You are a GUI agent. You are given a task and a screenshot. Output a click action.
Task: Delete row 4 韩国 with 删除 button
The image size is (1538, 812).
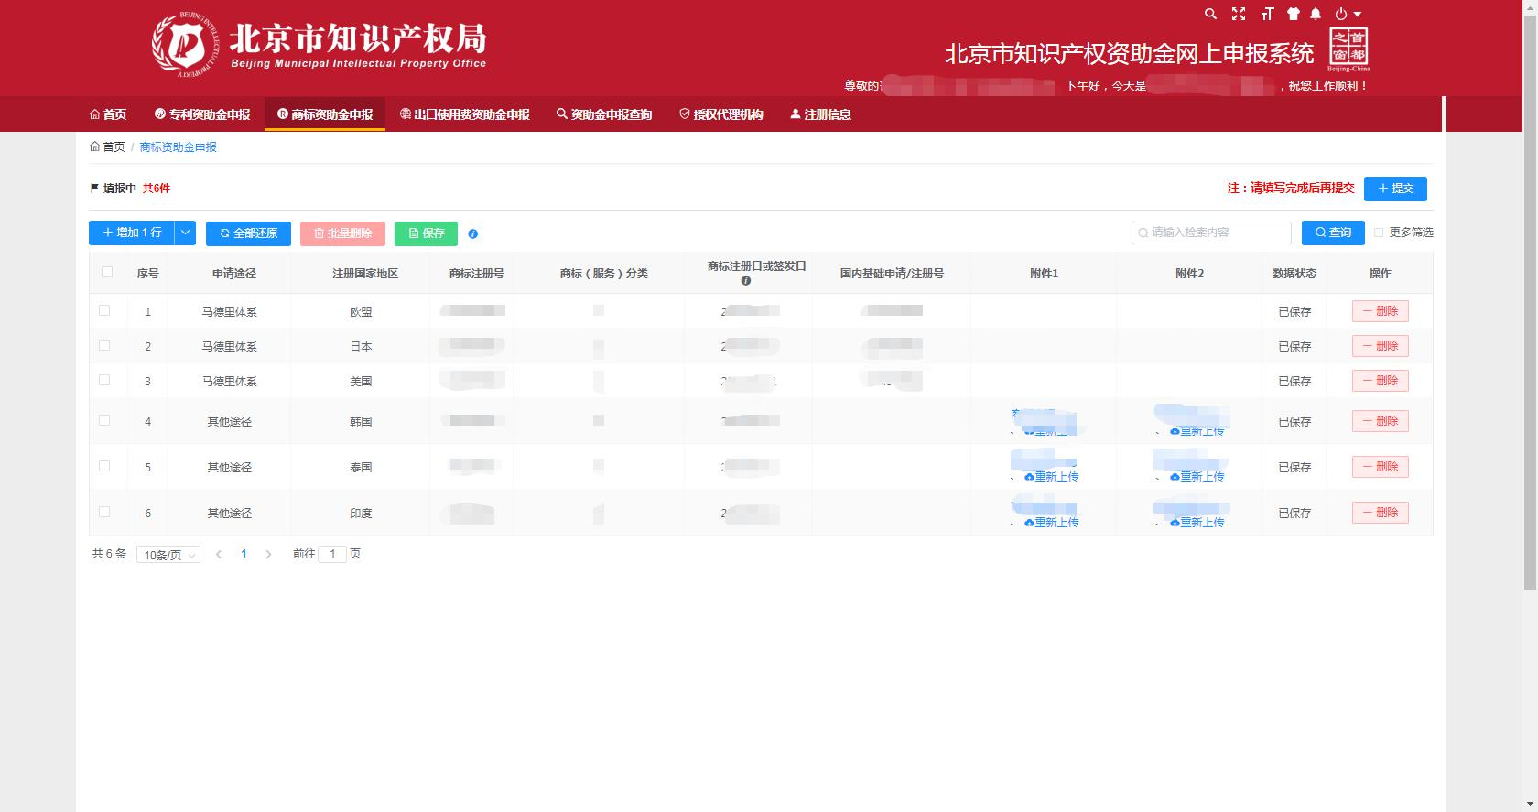[1380, 421]
